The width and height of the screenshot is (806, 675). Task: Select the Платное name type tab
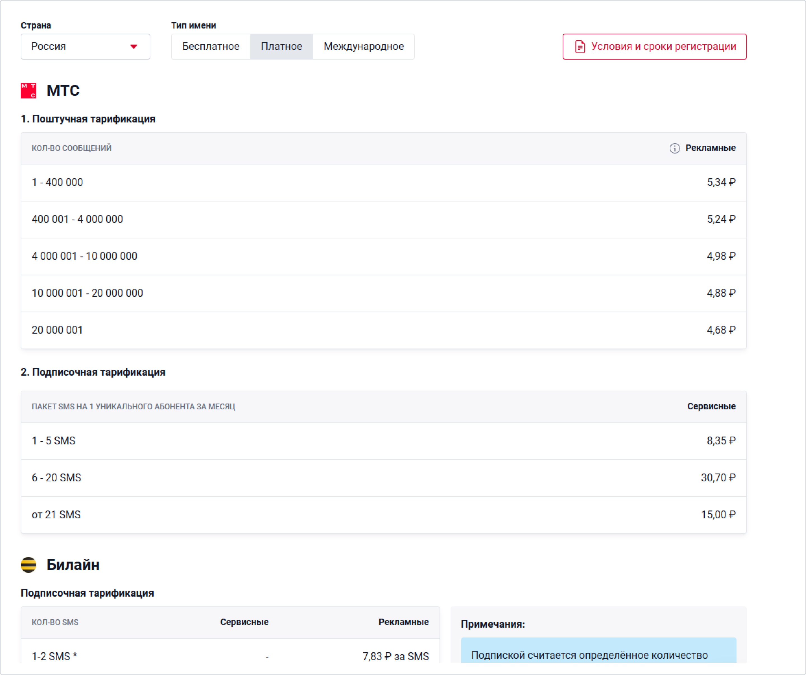point(282,47)
